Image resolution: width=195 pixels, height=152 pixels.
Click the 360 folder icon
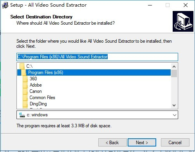click(25, 79)
